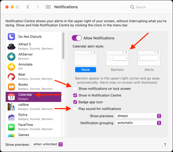The height and width of the screenshot is (152, 173).
Task: Open the Show previews always dropdown
Action: (x=138, y=116)
